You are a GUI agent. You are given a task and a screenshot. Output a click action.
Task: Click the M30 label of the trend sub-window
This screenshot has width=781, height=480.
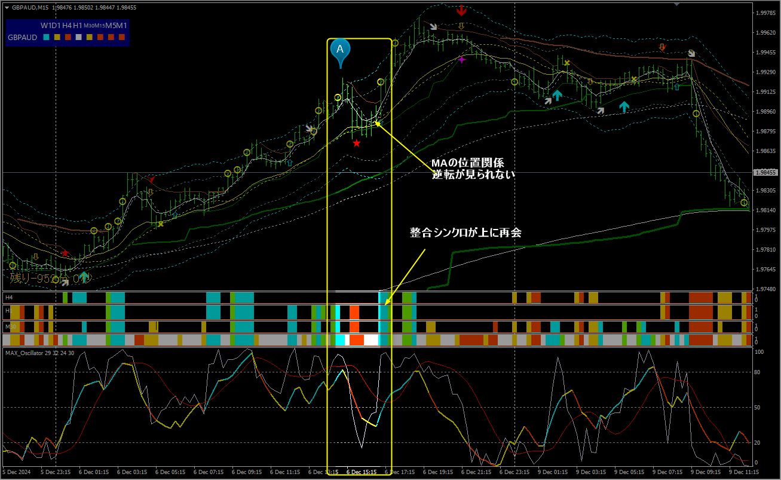pyautogui.click(x=10, y=326)
